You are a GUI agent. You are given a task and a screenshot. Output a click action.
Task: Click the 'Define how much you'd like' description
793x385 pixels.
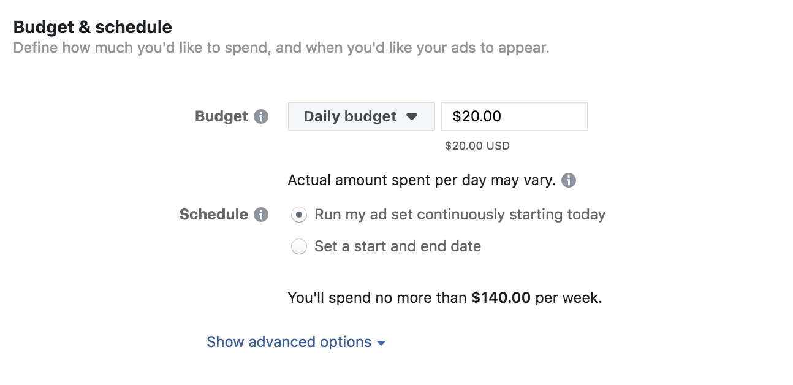(x=281, y=48)
